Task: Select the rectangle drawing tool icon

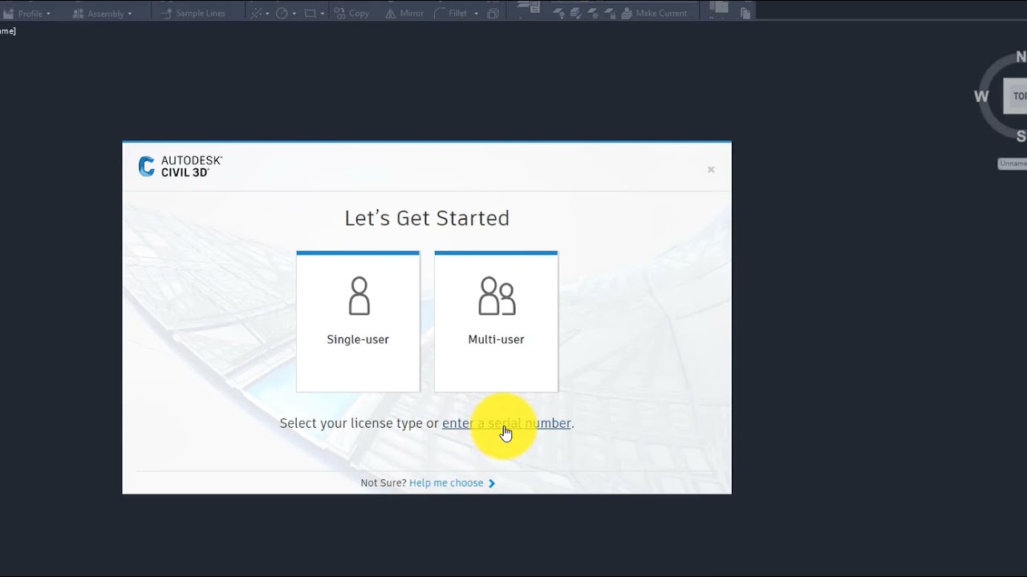Action: (x=310, y=14)
